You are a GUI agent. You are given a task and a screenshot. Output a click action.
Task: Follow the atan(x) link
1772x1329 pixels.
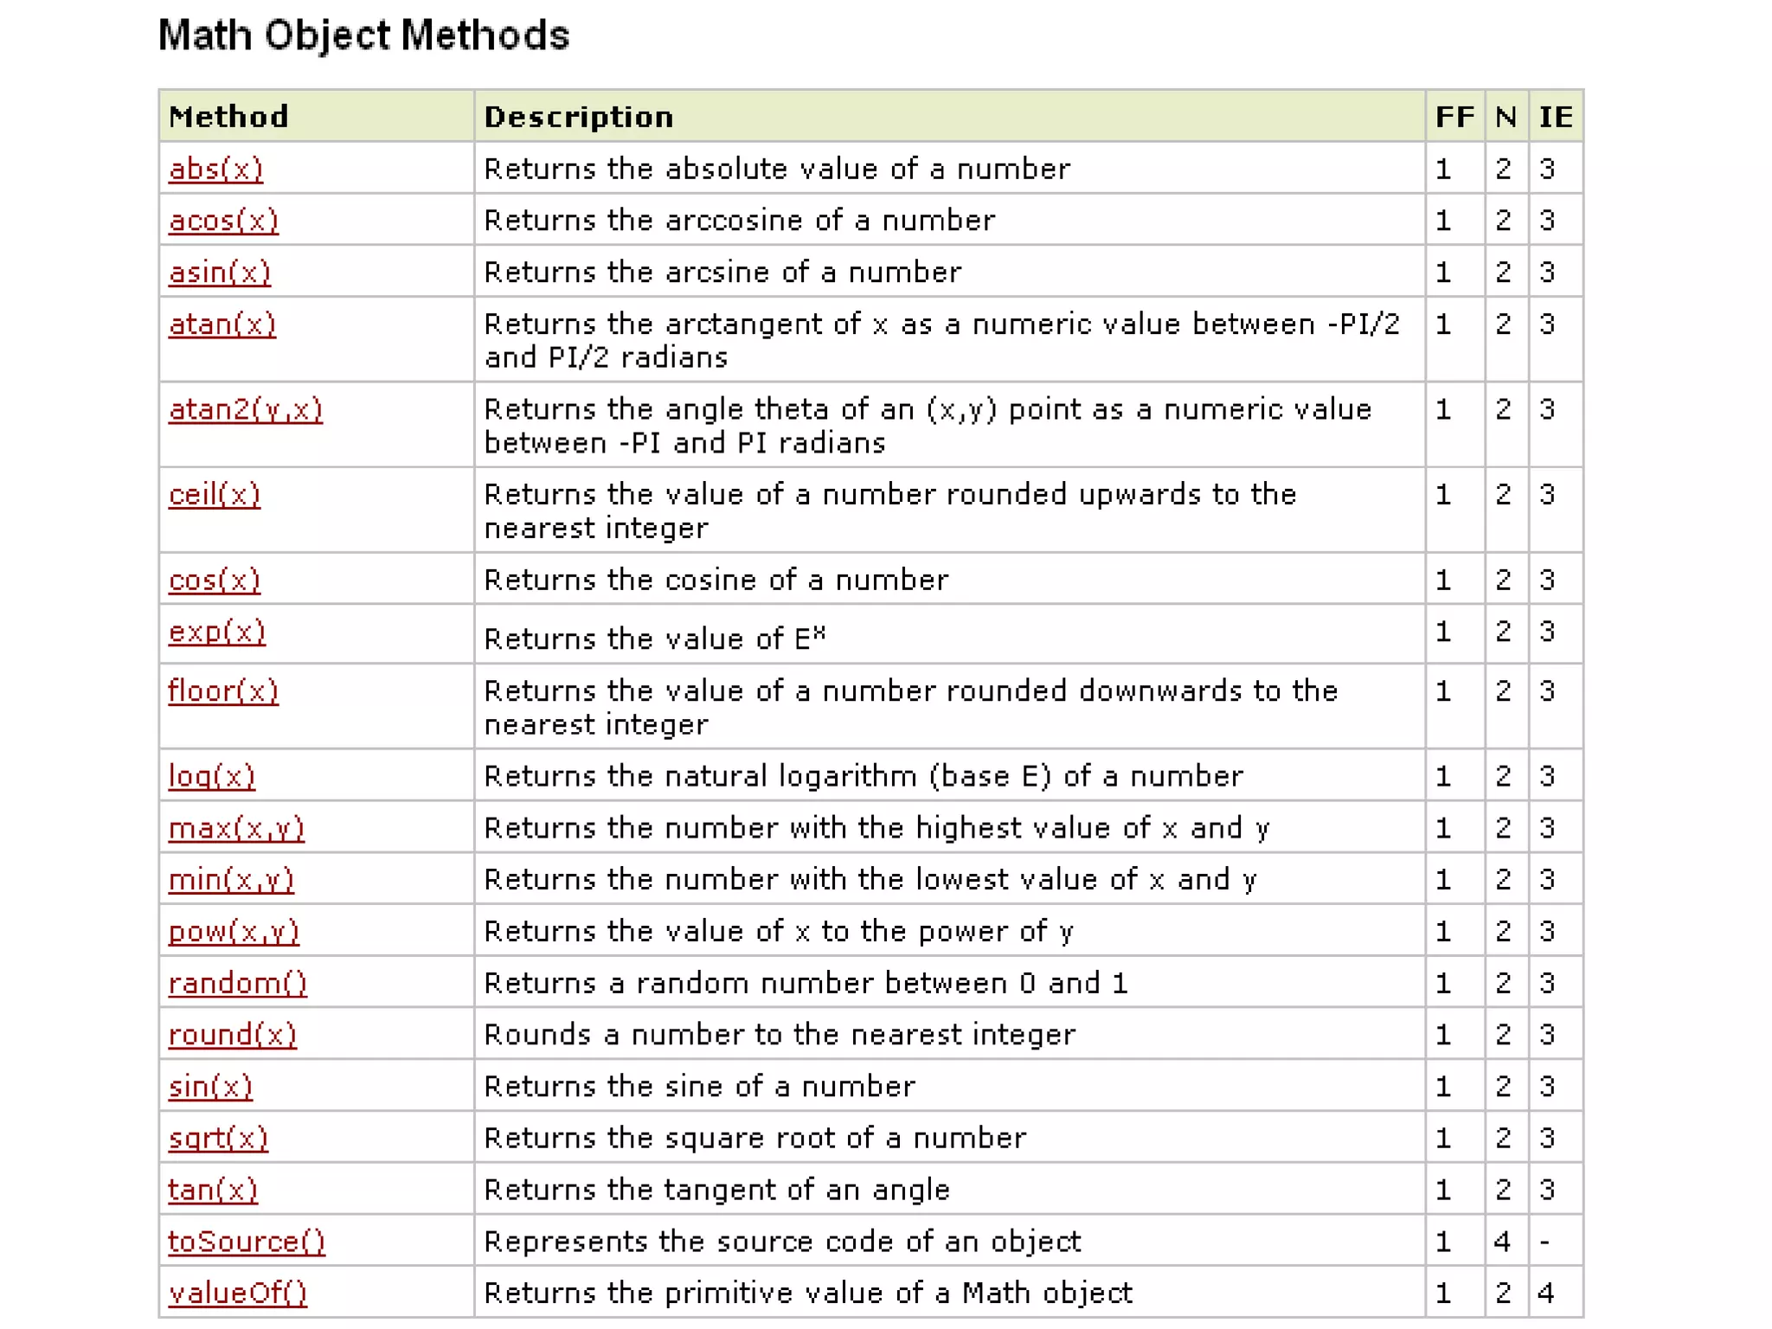click(222, 324)
